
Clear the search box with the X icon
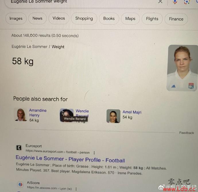click(160, 1)
